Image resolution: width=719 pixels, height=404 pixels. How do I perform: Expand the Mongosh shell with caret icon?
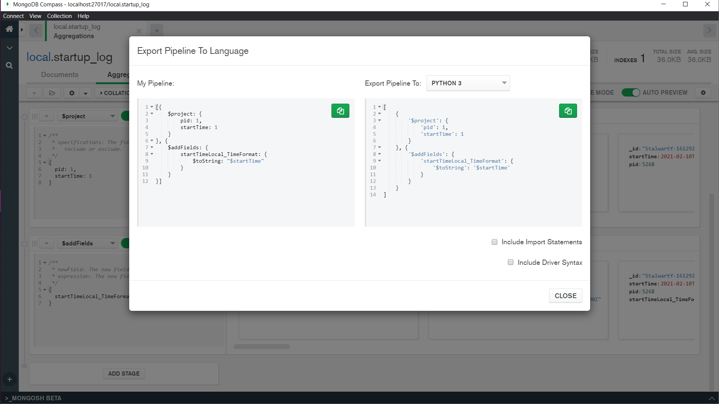712,398
